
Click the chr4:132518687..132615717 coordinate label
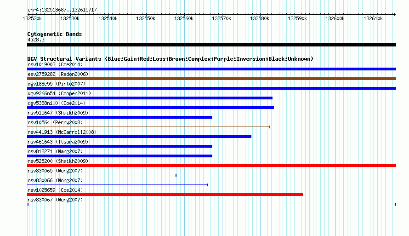click(x=62, y=10)
